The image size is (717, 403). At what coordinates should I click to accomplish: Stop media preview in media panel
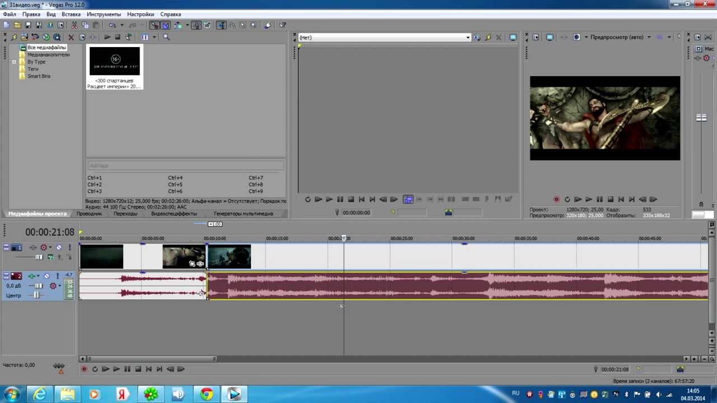pyautogui.click(x=118, y=37)
